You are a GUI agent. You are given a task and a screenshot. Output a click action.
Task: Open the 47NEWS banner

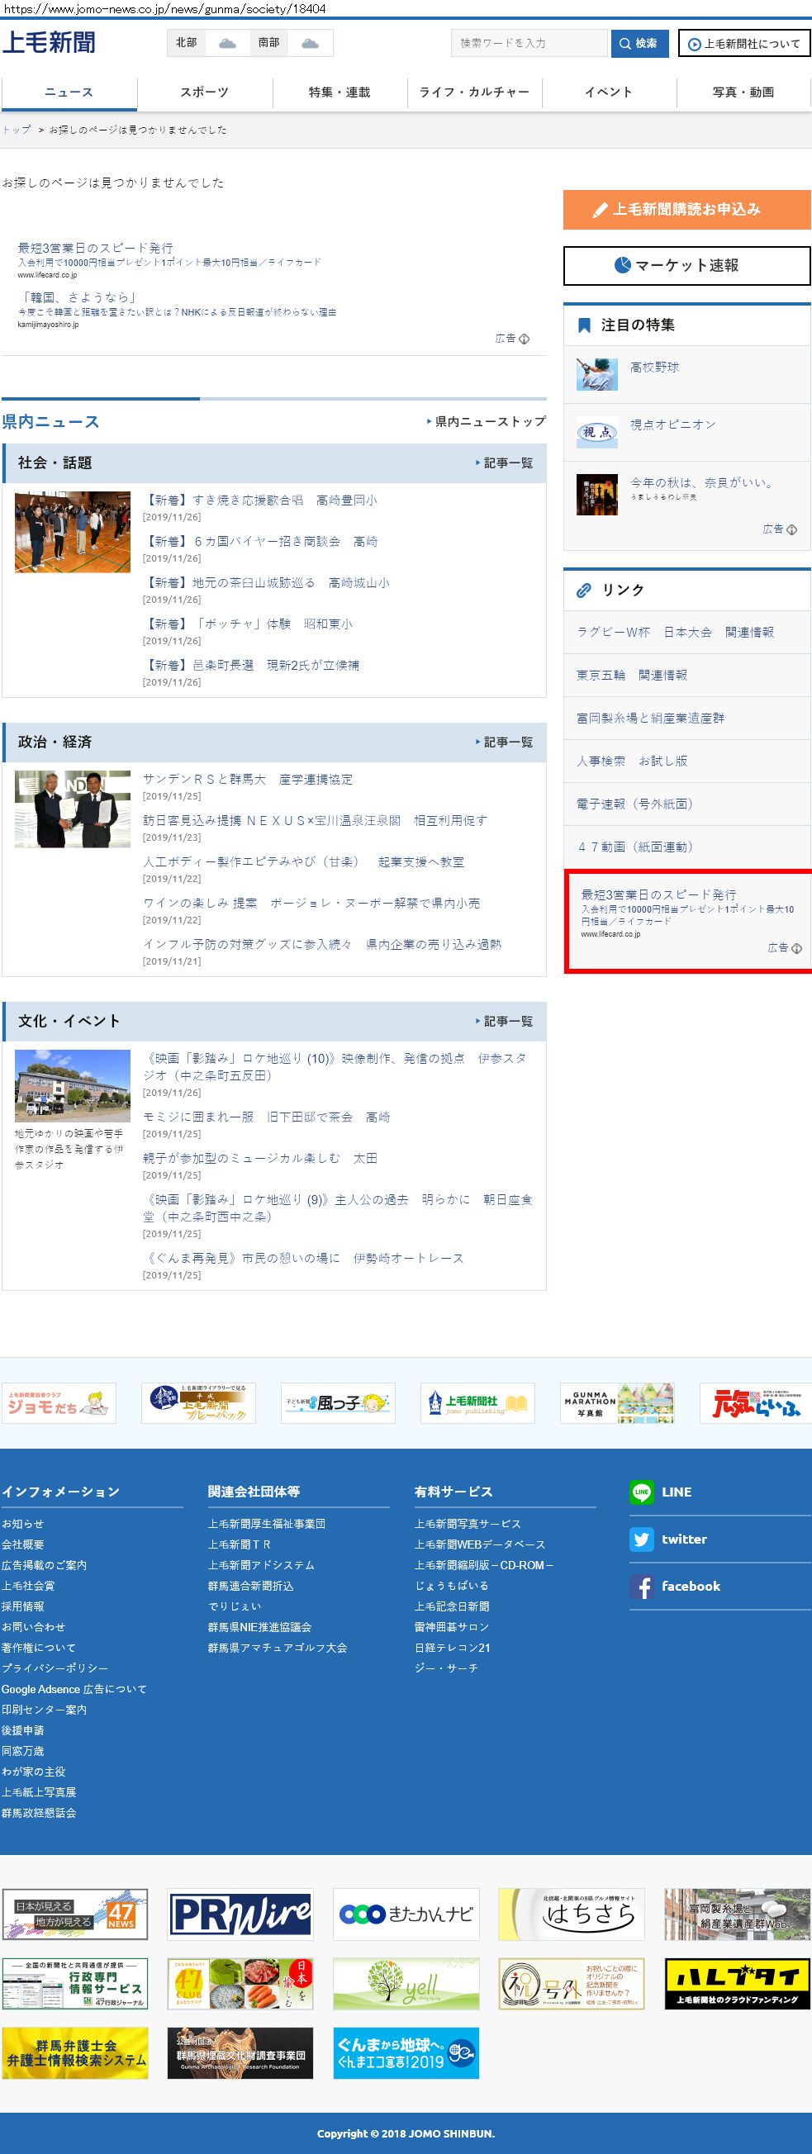click(x=74, y=1914)
